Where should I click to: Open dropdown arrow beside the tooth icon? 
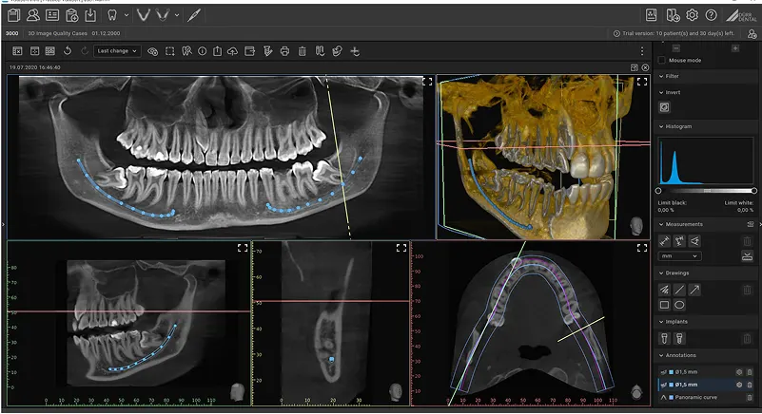click(127, 15)
